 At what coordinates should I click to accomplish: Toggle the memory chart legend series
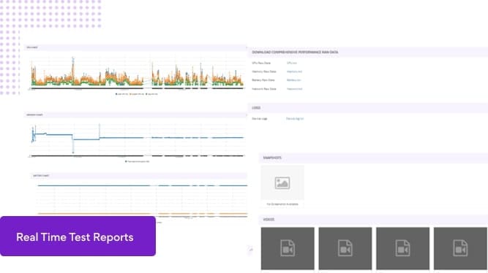coord(138,161)
